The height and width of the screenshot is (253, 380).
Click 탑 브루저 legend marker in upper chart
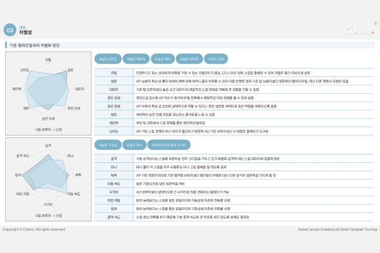(36, 130)
